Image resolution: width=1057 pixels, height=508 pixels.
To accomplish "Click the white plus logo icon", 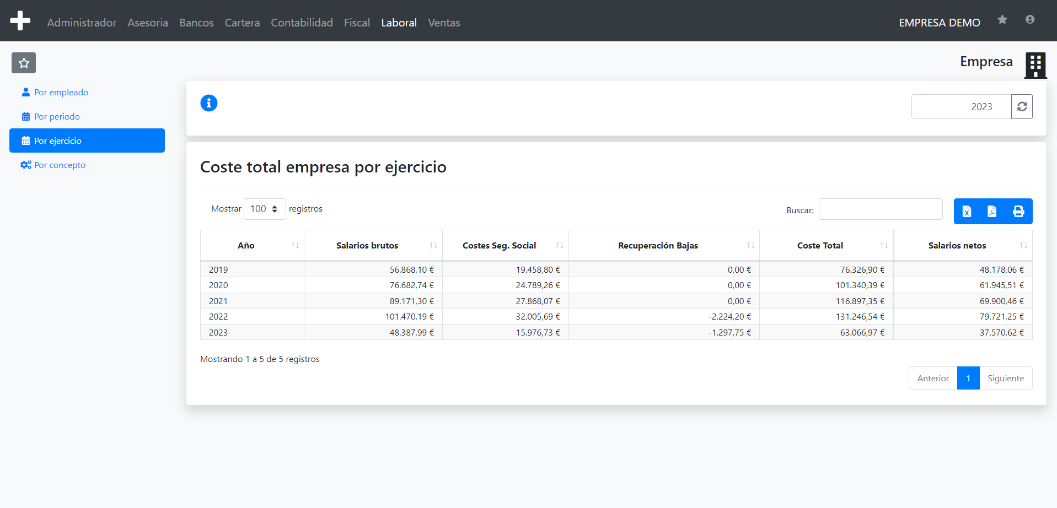I will coord(20,21).
